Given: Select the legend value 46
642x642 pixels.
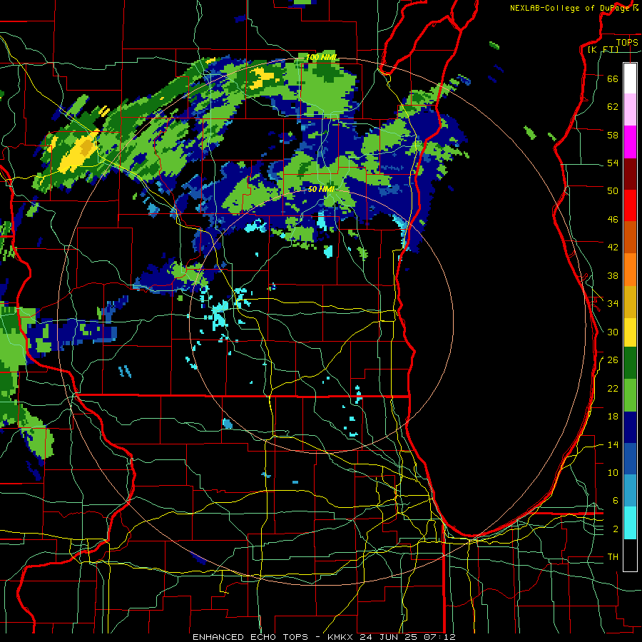Looking at the screenshot, I should tap(613, 220).
